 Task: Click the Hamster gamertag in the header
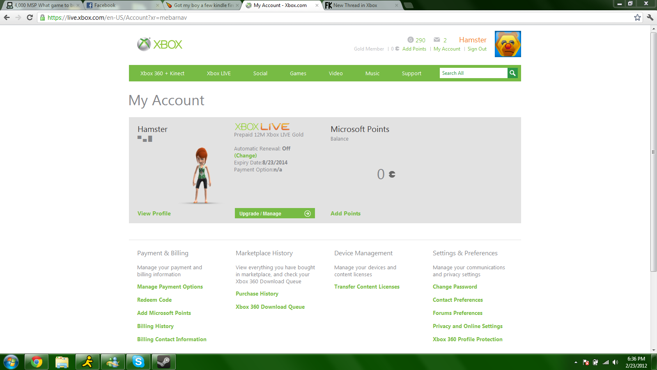pos(473,40)
